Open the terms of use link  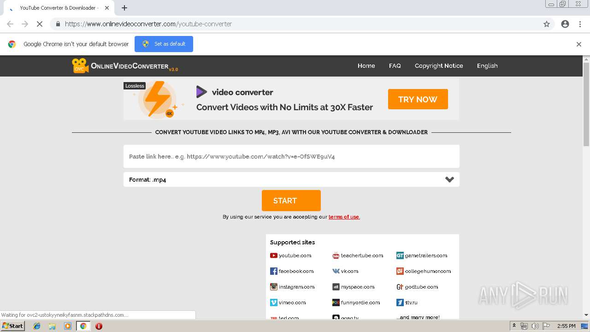tap(344, 217)
